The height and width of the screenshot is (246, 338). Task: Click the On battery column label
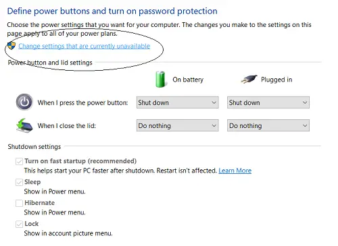pos(188,80)
